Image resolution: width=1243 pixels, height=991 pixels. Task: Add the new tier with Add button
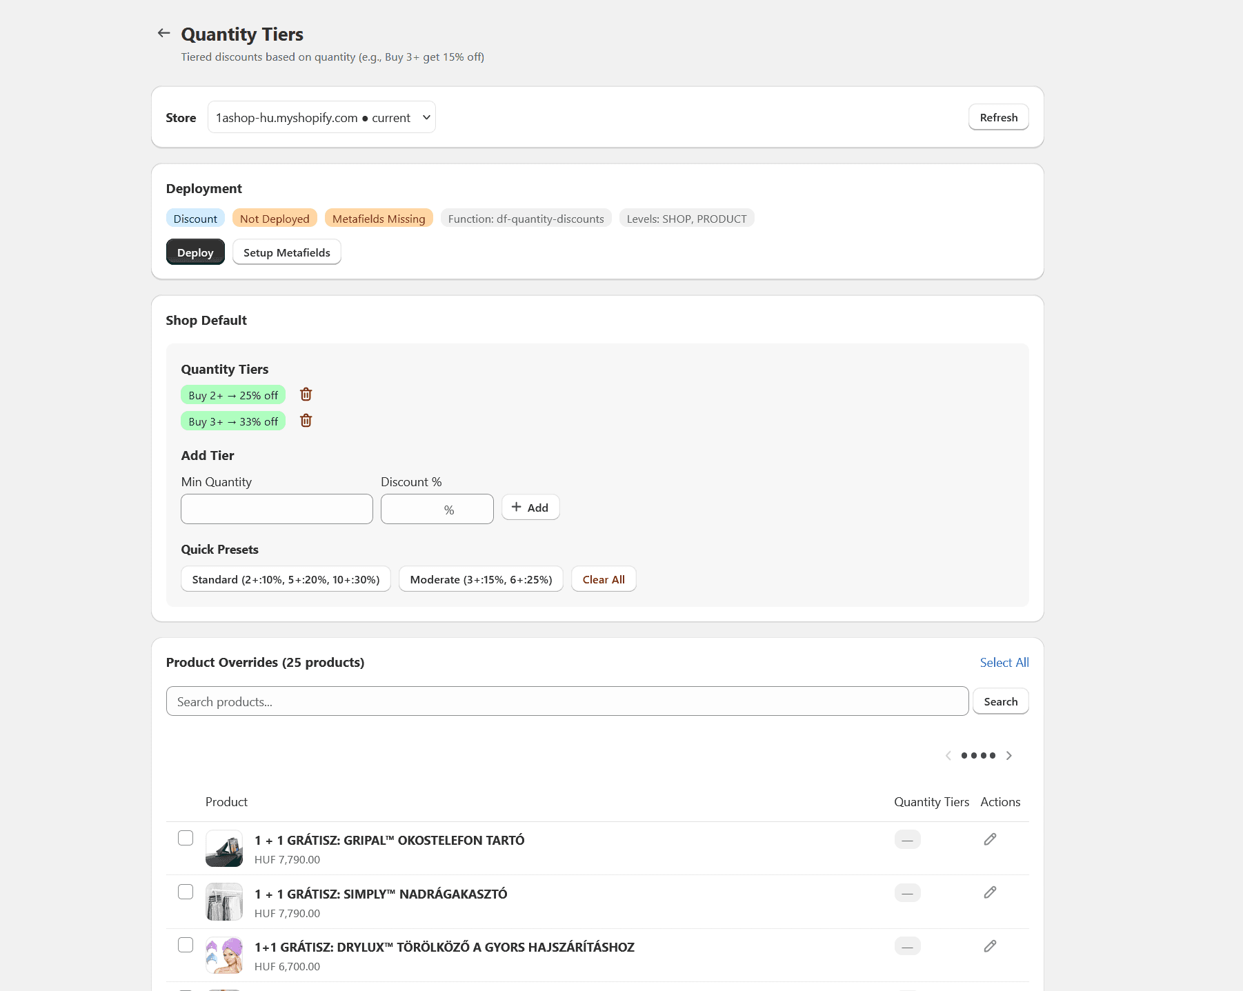530,508
